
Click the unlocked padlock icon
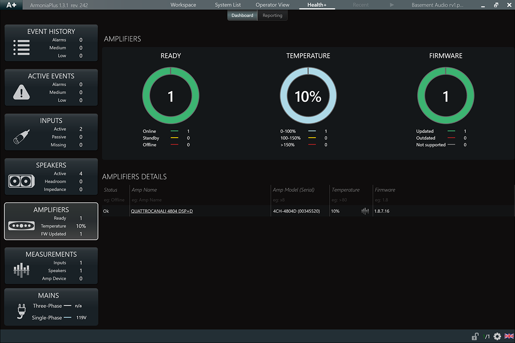pos(475,337)
